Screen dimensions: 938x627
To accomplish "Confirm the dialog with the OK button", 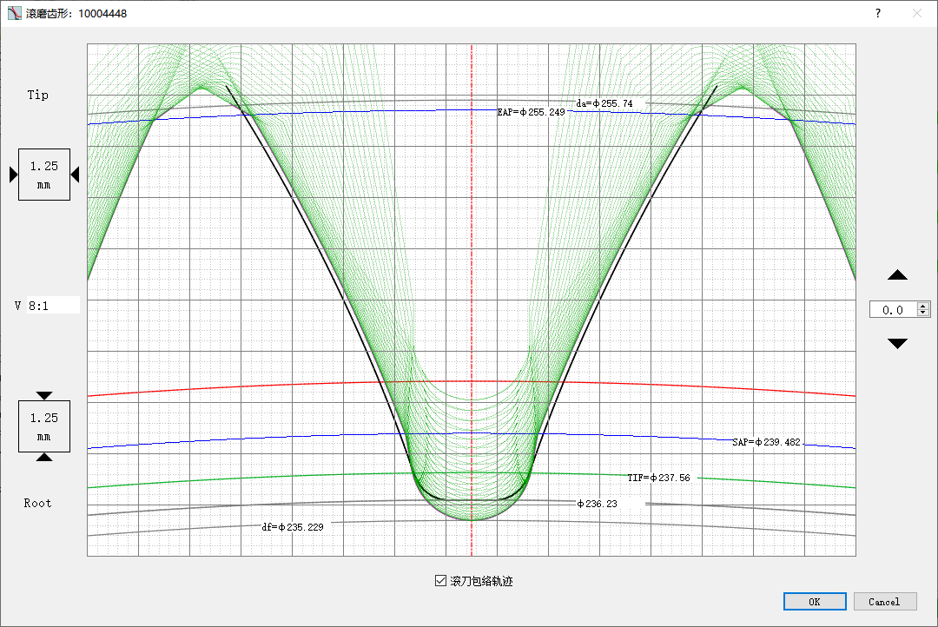I will (815, 601).
